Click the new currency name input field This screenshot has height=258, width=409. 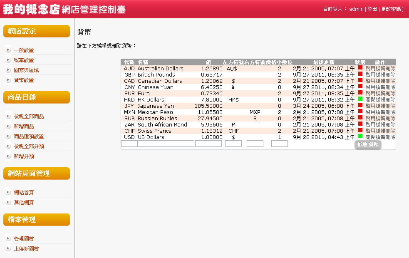click(x=166, y=144)
